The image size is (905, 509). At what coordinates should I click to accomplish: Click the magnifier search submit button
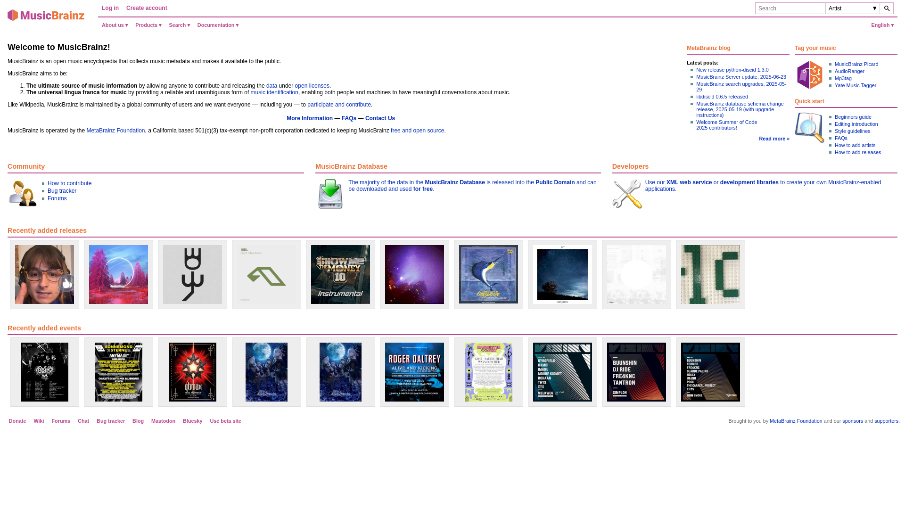[887, 8]
